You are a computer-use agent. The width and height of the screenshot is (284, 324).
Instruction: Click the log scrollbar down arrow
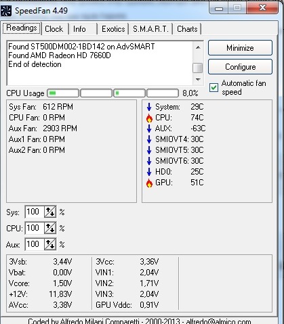click(x=198, y=80)
